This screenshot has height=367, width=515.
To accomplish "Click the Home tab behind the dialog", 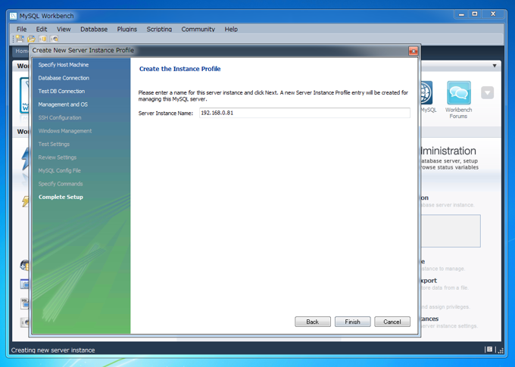I will (x=20, y=51).
